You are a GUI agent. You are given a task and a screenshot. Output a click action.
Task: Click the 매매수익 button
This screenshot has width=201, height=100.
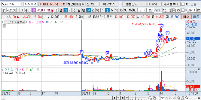point(151,4)
